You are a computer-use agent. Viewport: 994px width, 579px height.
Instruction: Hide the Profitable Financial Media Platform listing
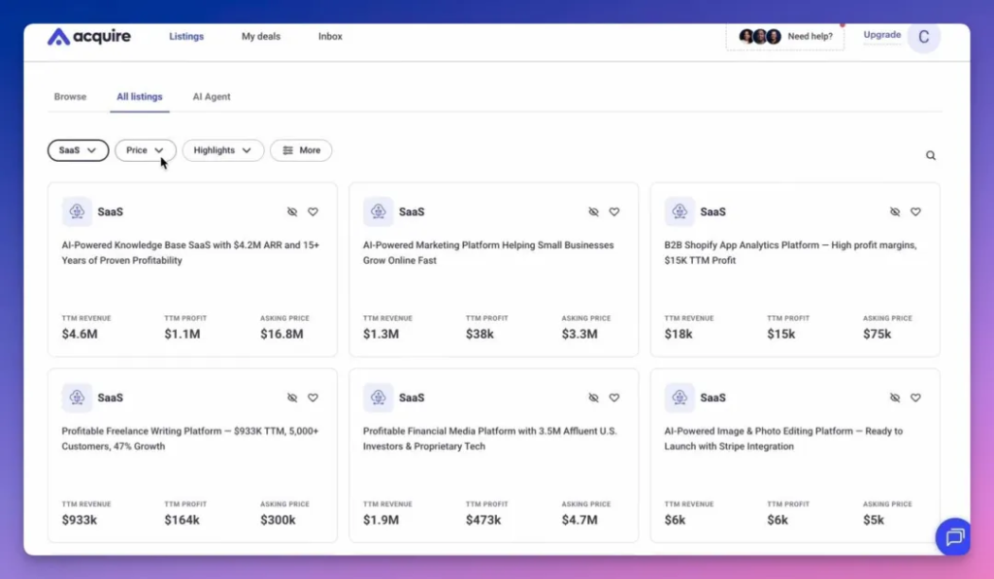[x=593, y=398]
